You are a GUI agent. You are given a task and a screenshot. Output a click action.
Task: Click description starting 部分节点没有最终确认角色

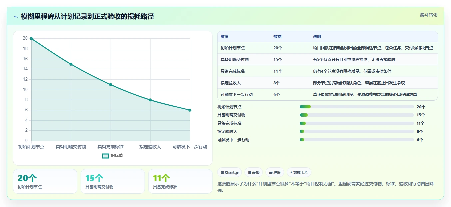click(359, 83)
